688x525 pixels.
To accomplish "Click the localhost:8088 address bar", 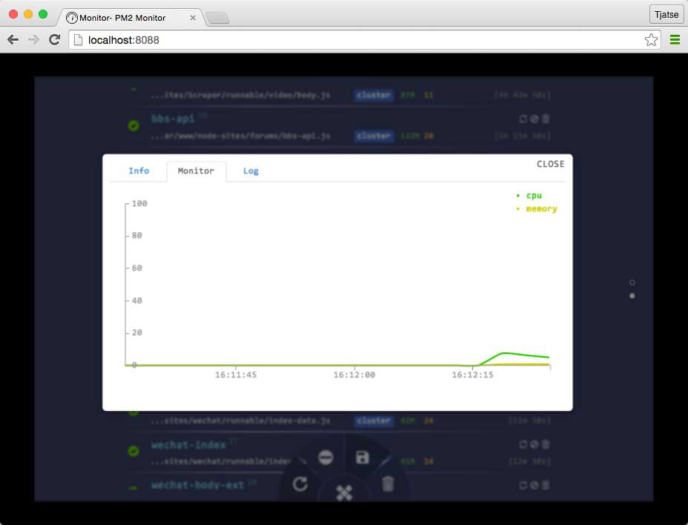I will pos(356,40).
